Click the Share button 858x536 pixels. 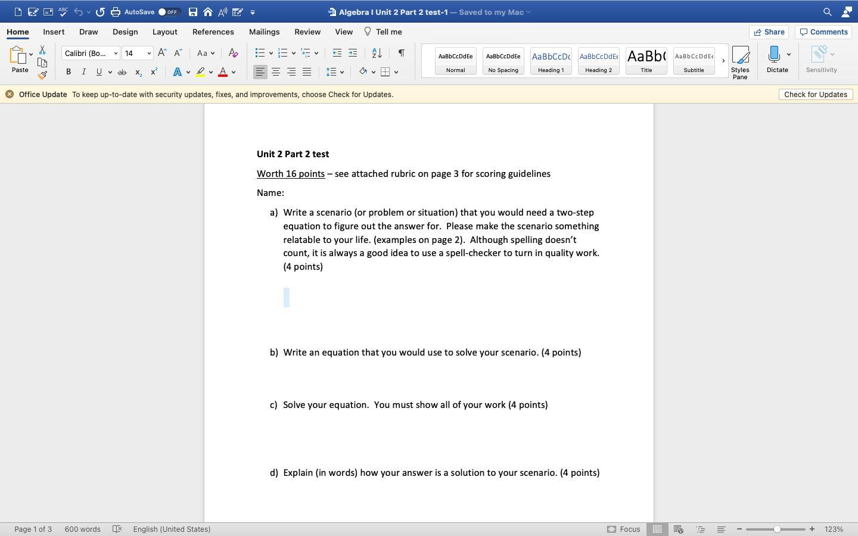[769, 32]
